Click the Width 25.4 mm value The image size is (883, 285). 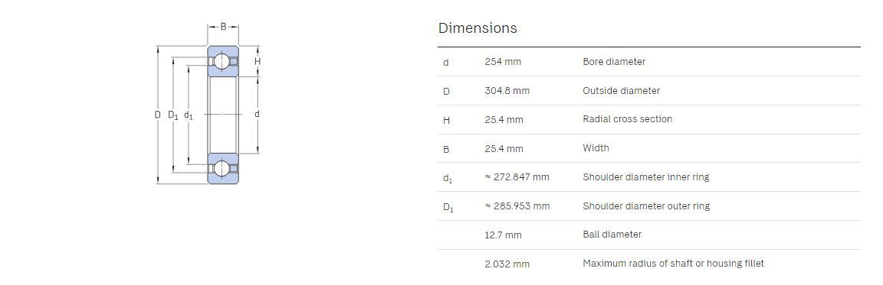click(504, 149)
